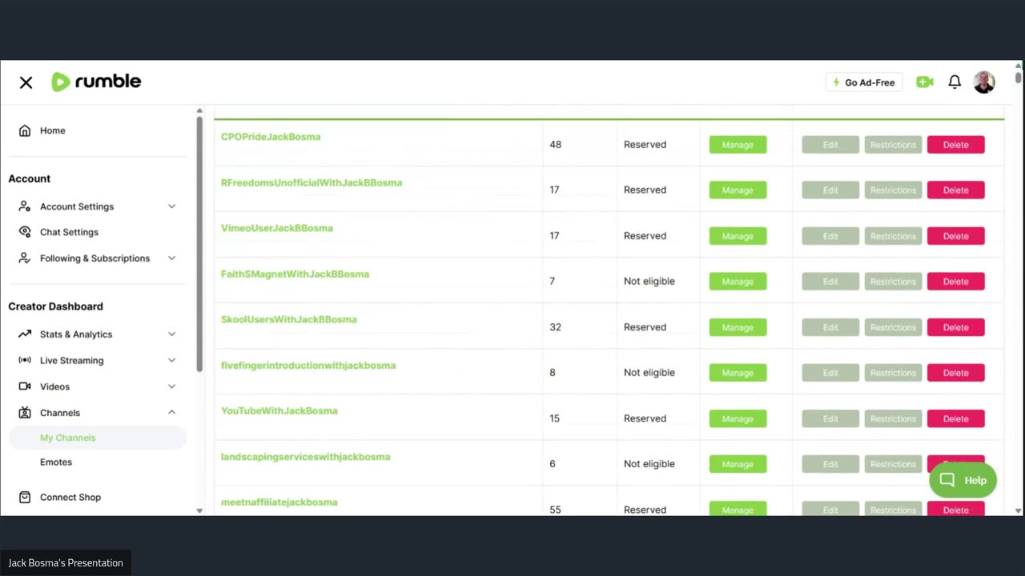This screenshot has width=1025, height=576.
Task: Click the Go Ad-Free button
Action: click(864, 82)
